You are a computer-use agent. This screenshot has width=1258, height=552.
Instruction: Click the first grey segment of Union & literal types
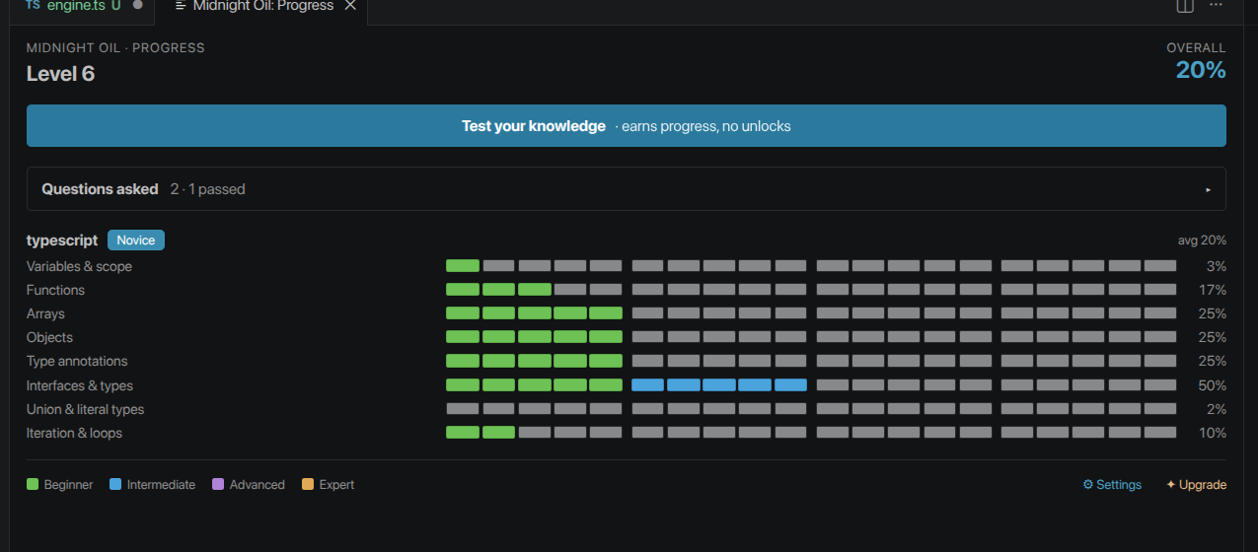point(463,409)
